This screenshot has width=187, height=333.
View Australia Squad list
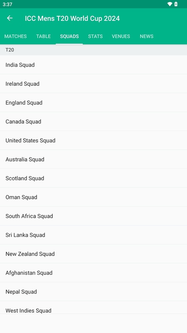point(93,159)
